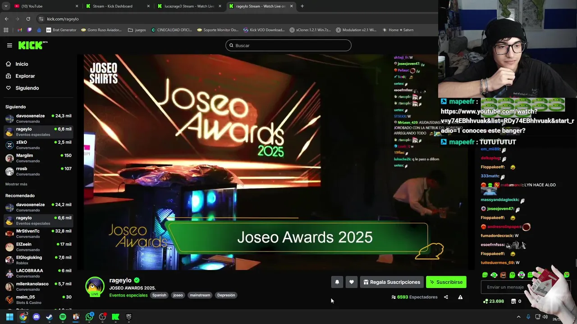Open Siguiendo in the sidebar
The width and height of the screenshot is (577, 324).
tap(27, 88)
